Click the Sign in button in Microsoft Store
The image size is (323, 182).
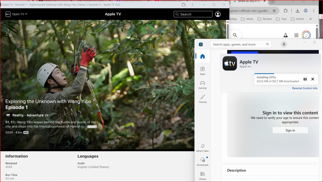point(290,130)
